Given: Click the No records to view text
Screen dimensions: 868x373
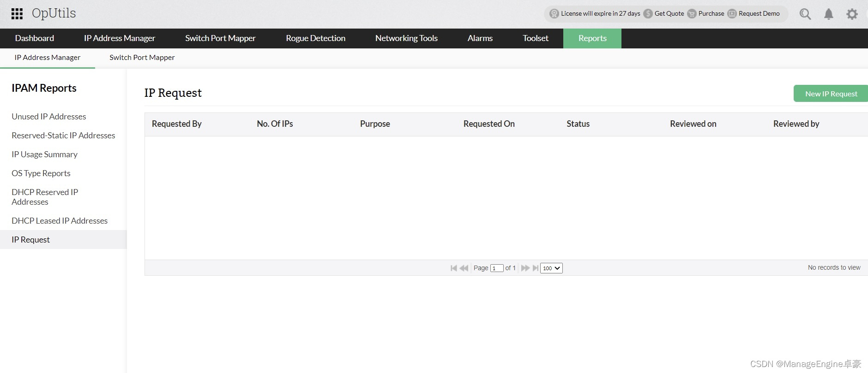Looking at the screenshot, I should point(834,267).
